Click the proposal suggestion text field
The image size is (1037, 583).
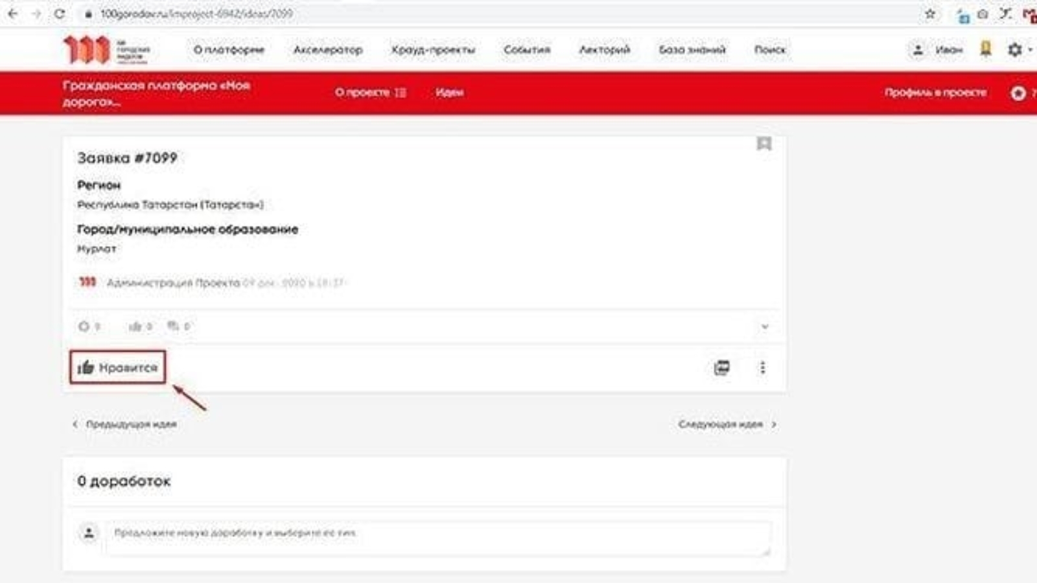(x=438, y=538)
